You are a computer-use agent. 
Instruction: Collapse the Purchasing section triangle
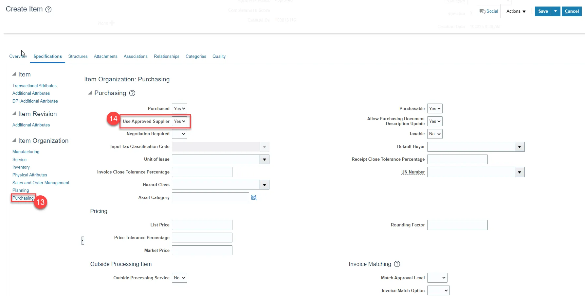point(90,93)
